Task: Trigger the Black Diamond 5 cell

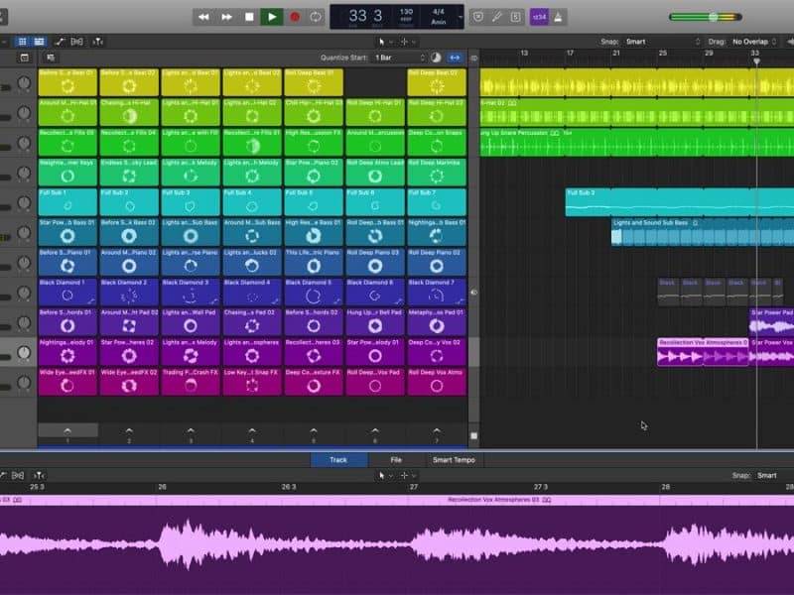Action: tap(314, 292)
